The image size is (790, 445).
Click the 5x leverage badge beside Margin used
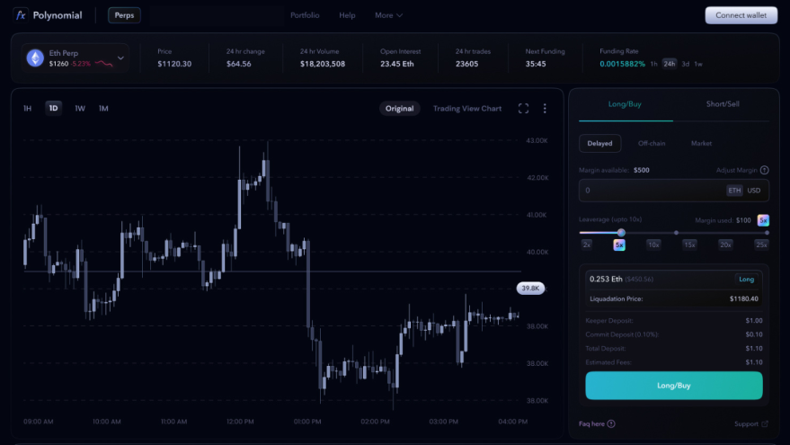pos(763,220)
